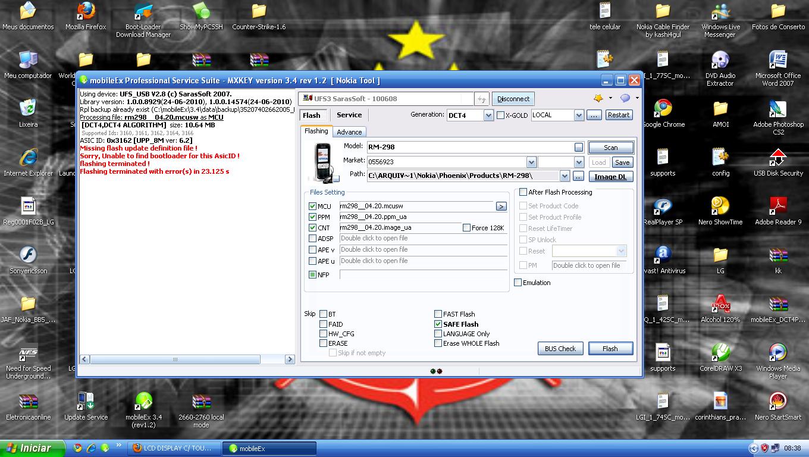This screenshot has width=809, height=457.
Task: Open Adobe Photoshop CS2 icon
Action: pyautogui.click(x=778, y=108)
